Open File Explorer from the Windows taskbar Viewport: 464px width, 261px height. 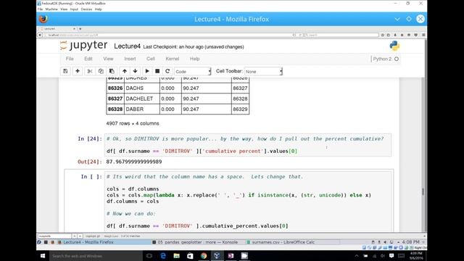pos(177,256)
